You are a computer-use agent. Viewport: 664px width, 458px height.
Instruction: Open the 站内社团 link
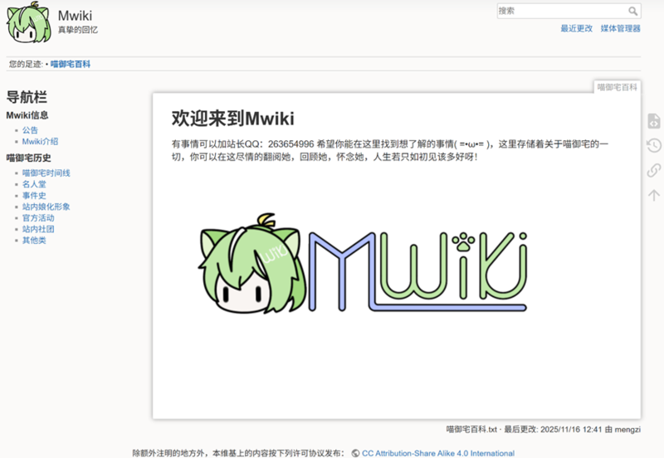click(38, 229)
